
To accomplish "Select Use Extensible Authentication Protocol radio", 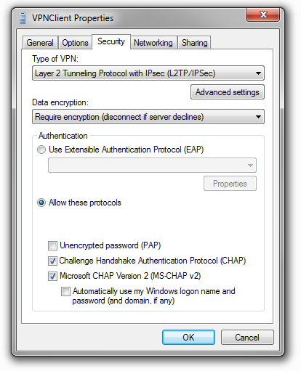I will (x=41, y=150).
